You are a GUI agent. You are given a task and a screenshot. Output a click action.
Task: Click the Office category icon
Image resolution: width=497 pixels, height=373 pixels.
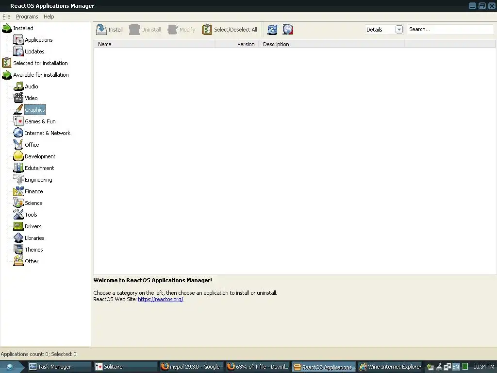[x=18, y=145]
